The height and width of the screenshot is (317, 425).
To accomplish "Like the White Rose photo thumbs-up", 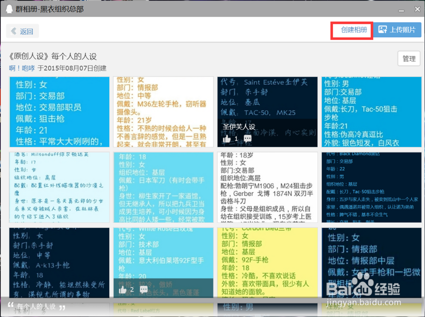I will tap(122, 290).
